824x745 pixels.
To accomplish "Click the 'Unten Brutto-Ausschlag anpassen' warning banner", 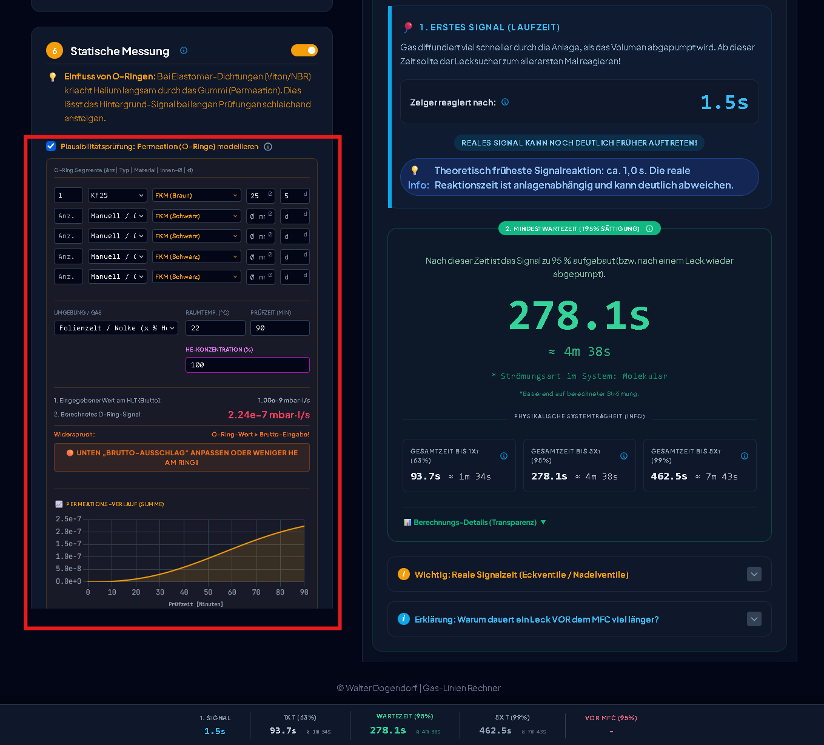I will pos(182,458).
